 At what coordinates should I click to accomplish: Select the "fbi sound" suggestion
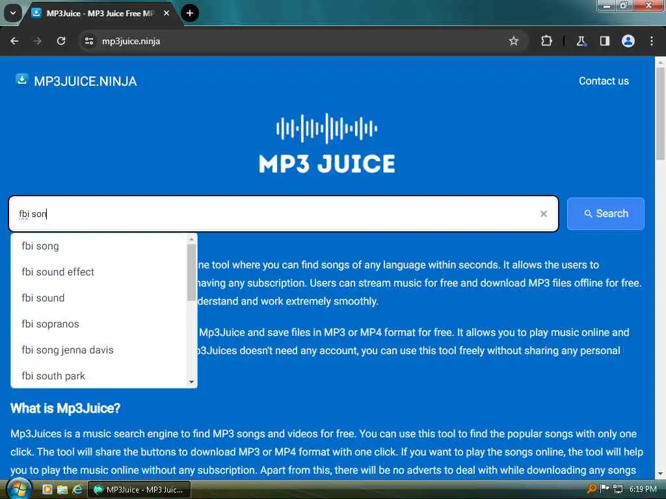pos(99,298)
